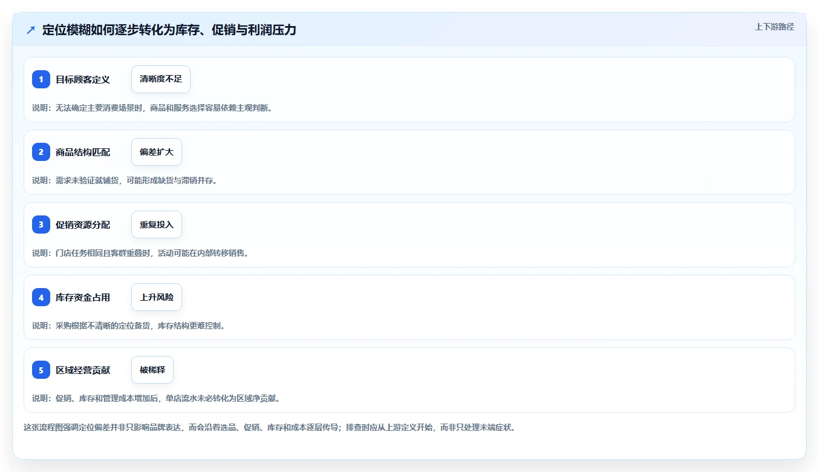
Task: Click the step 1 number badge
Action: (41, 79)
